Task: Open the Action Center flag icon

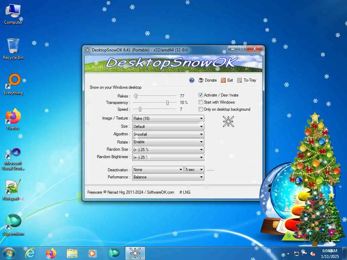Action: pyautogui.click(x=304, y=253)
